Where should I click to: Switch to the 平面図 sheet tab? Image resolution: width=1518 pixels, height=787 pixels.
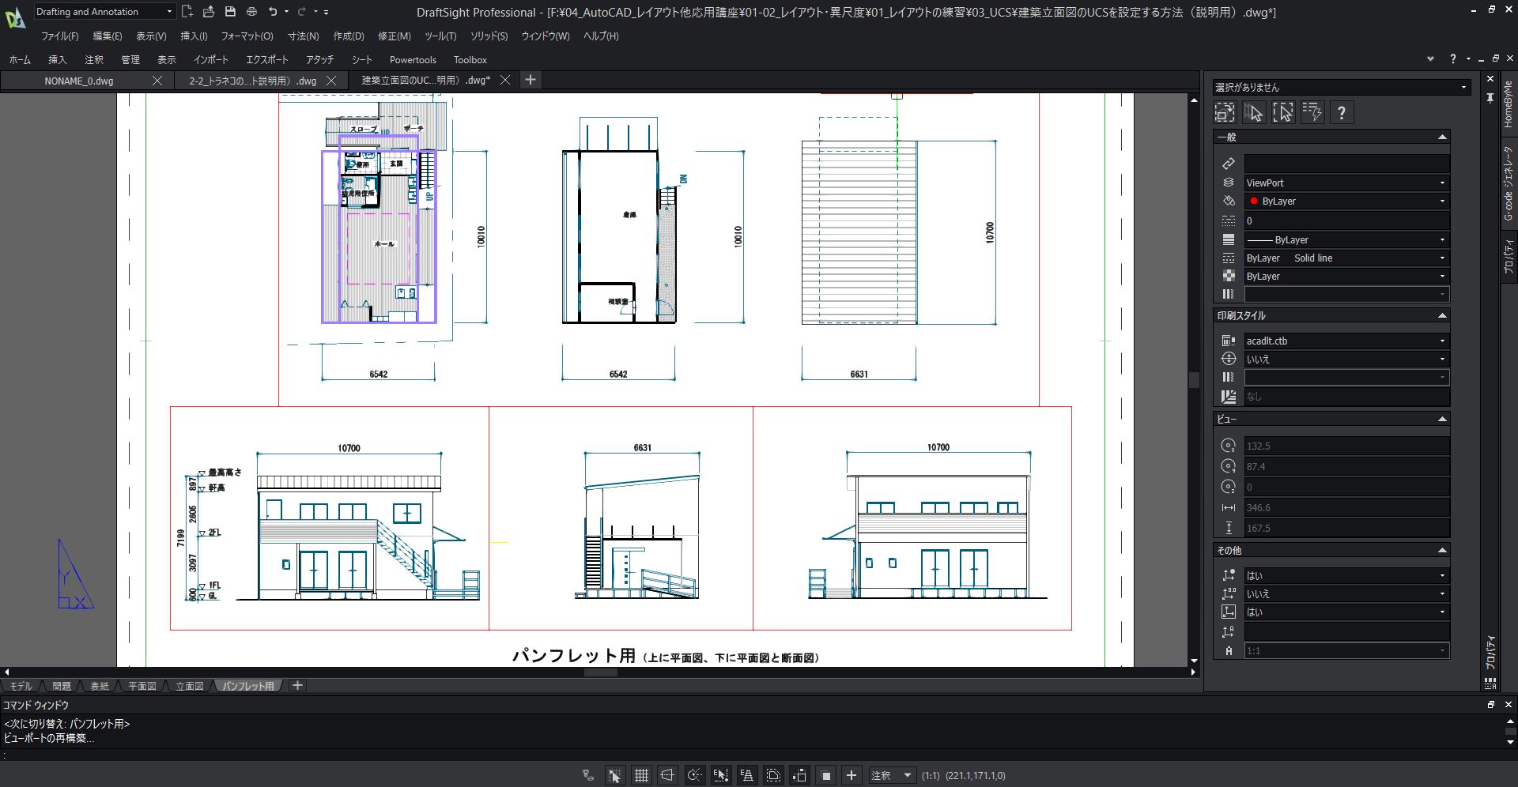tap(142, 686)
